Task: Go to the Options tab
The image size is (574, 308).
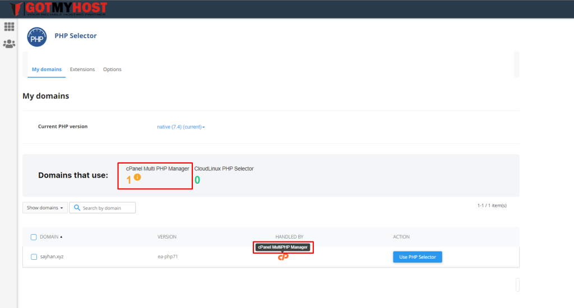Action: pos(112,69)
